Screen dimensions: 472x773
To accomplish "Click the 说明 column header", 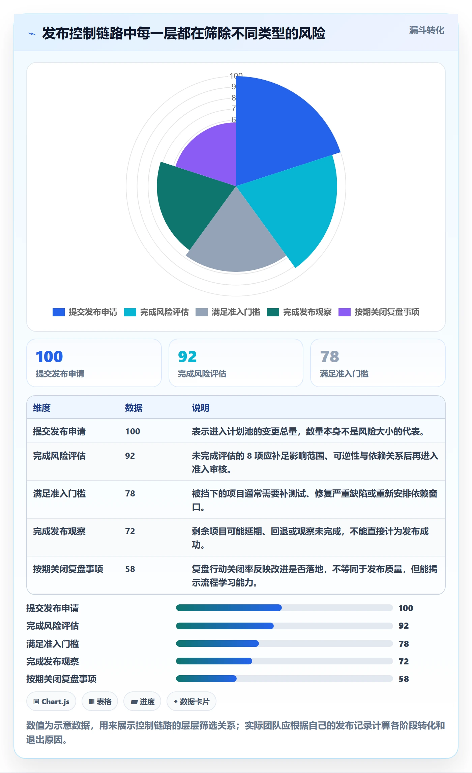I will point(201,408).
